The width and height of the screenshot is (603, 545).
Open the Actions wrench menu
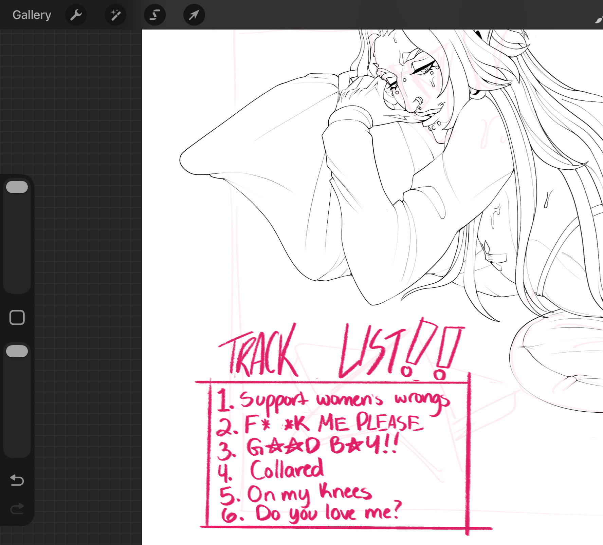tap(76, 15)
